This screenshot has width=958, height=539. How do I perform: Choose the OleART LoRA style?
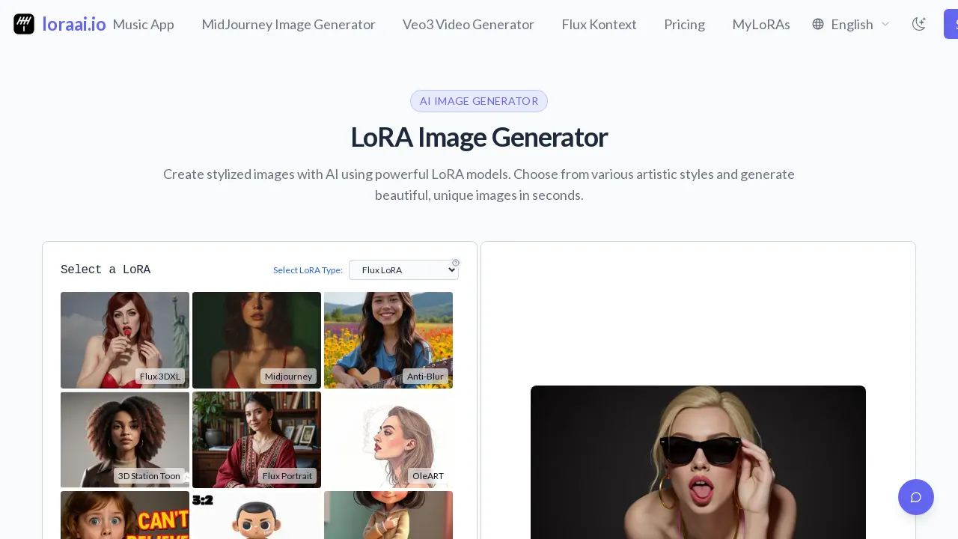pyautogui.click(x=388, y=439)
